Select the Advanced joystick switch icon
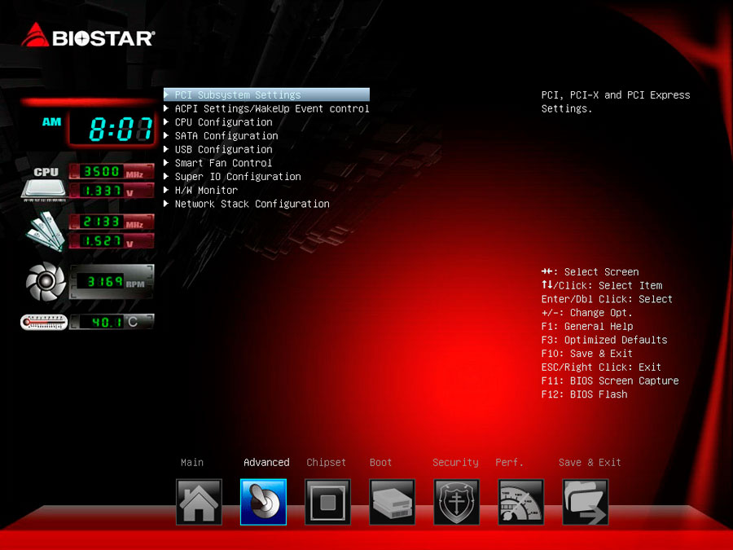 click(263, 502)
